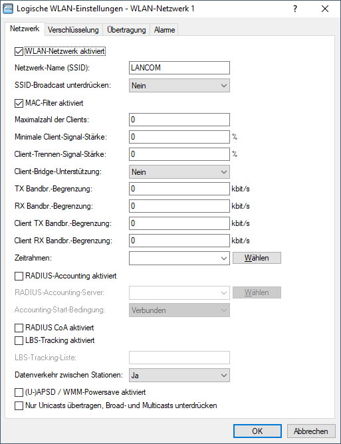Click 'TX Bandbr.-Begrenzung:' label

pos(54,189)
